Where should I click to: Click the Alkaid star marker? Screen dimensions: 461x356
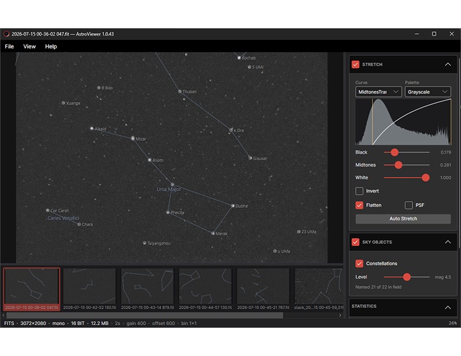(x=92, y=129)
